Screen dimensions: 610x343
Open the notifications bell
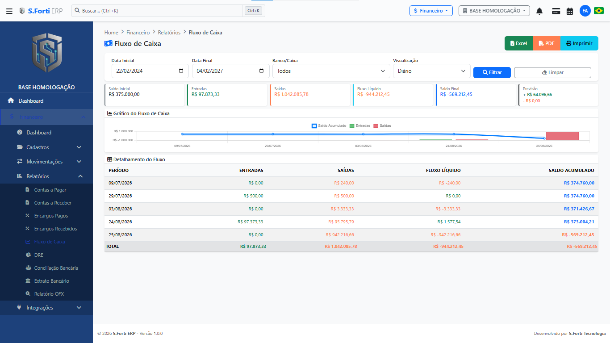pyautogui.click(x=539, y=11)
